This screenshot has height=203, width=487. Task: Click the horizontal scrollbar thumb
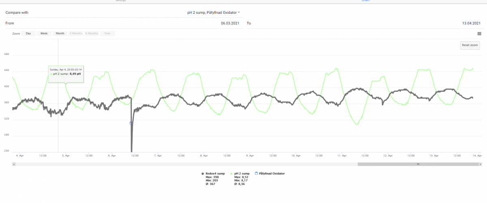(418, 164)
